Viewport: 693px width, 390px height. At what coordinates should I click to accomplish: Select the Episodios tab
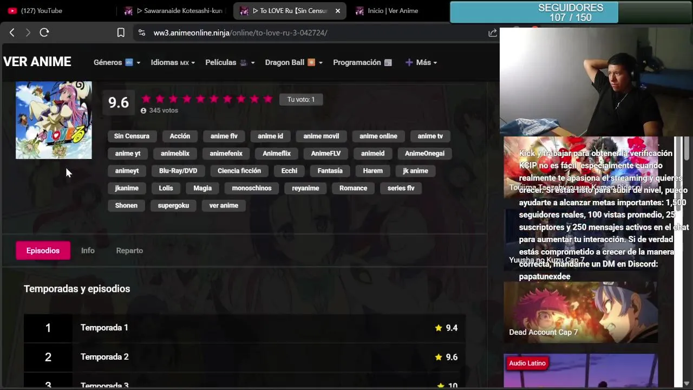pyautogui.click(x=43, y=250)
